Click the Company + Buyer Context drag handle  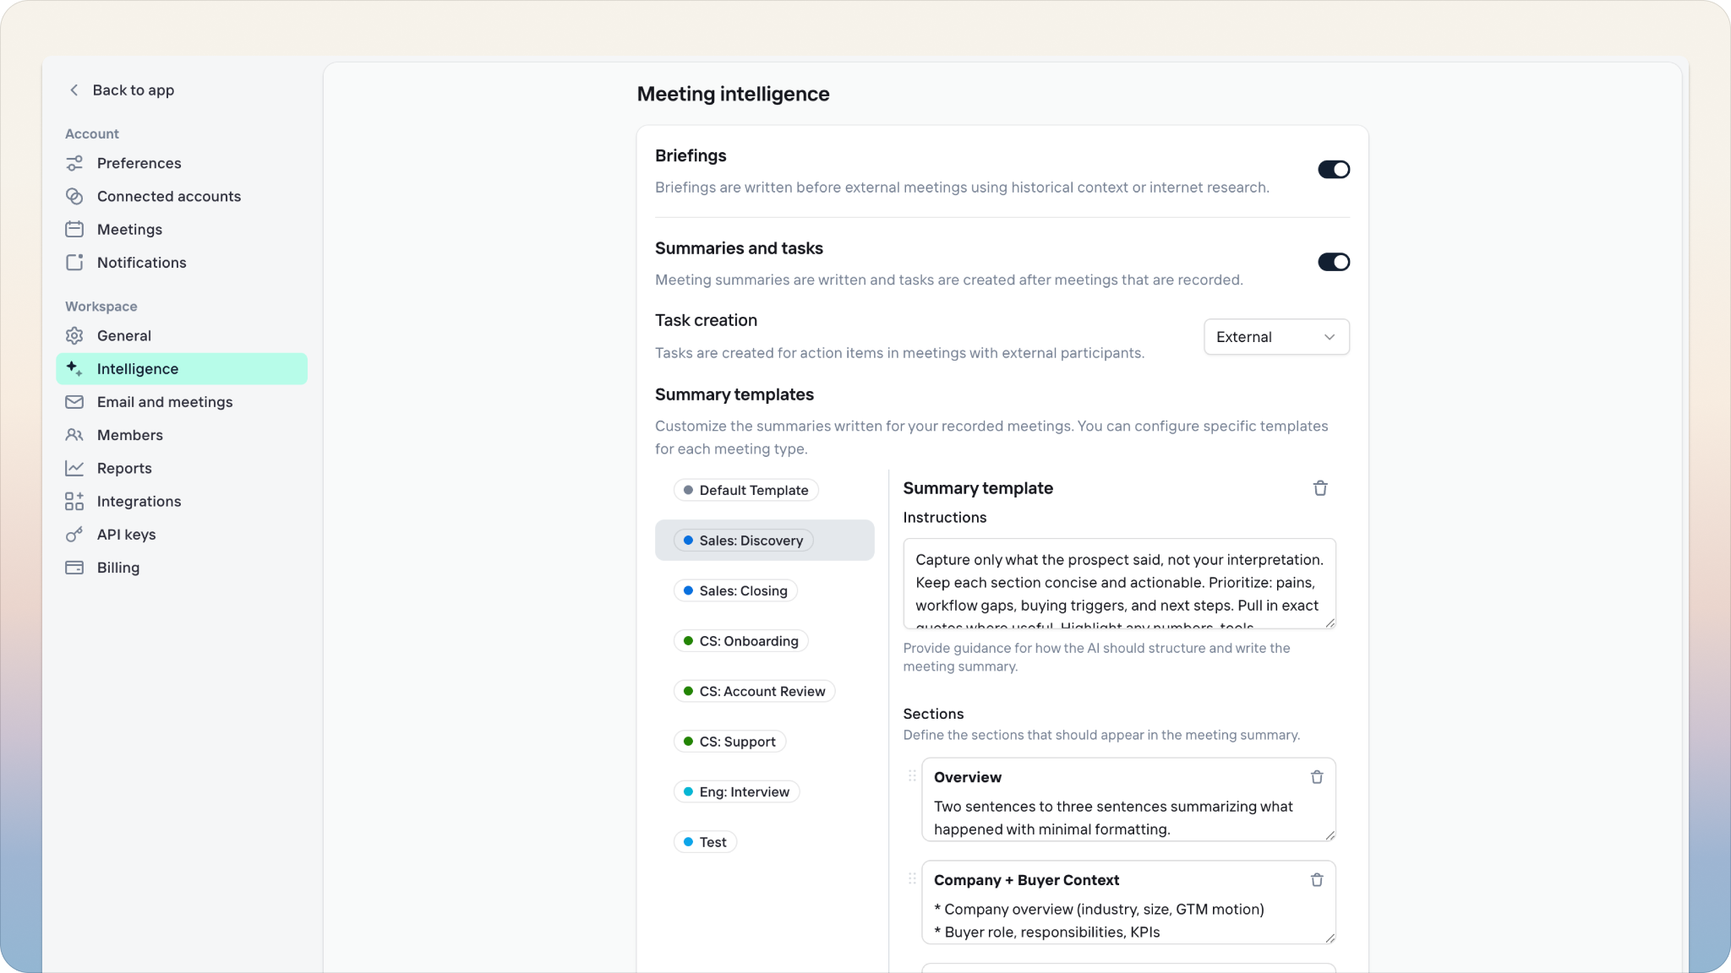pyautogui.click(x=912, y=879)
